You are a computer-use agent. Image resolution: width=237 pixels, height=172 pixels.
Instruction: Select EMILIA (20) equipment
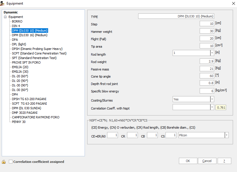(20, 67)
